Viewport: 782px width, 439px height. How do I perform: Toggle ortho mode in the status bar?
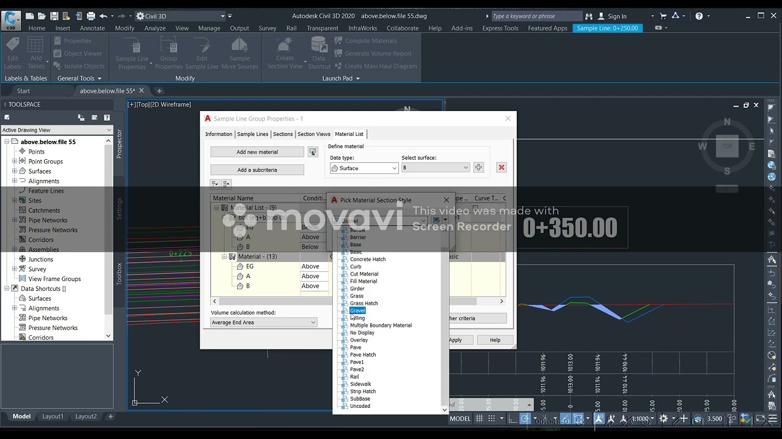click(512, 419)
